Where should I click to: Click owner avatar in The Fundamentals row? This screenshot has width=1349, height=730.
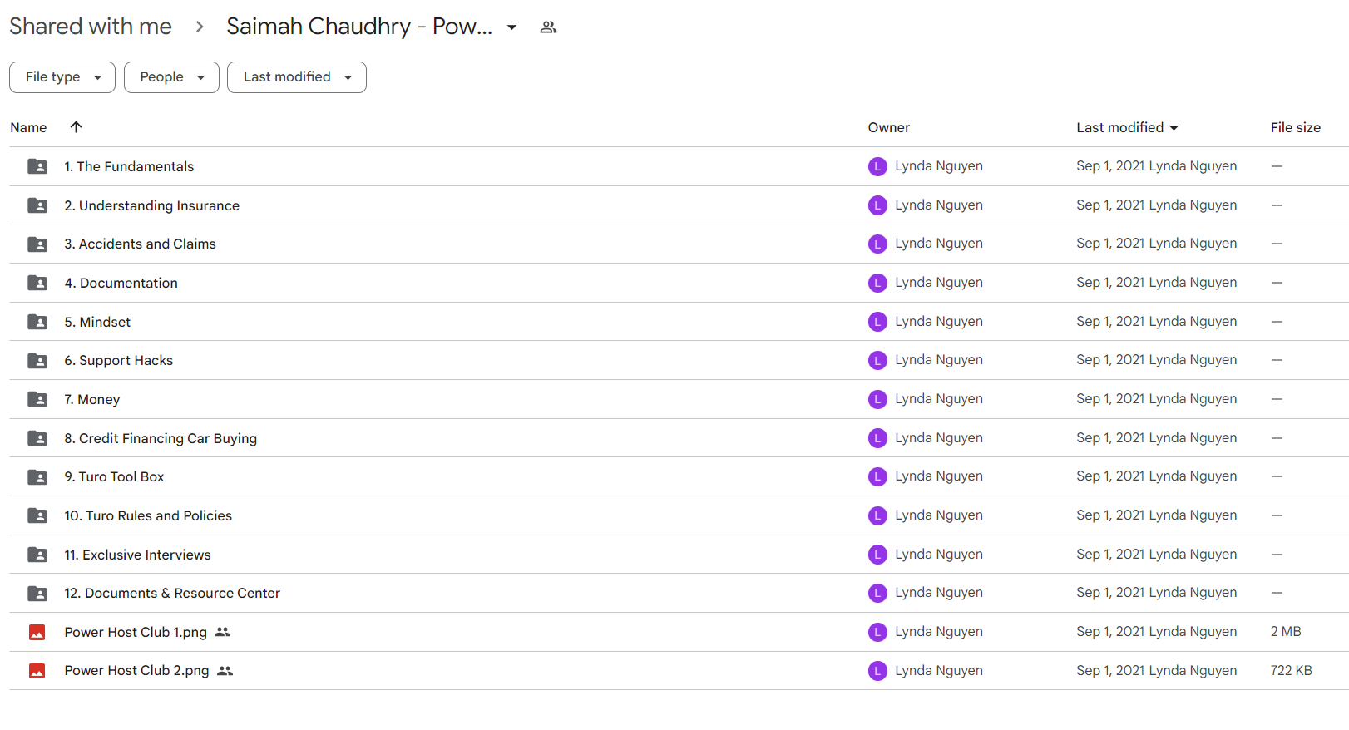877,166
